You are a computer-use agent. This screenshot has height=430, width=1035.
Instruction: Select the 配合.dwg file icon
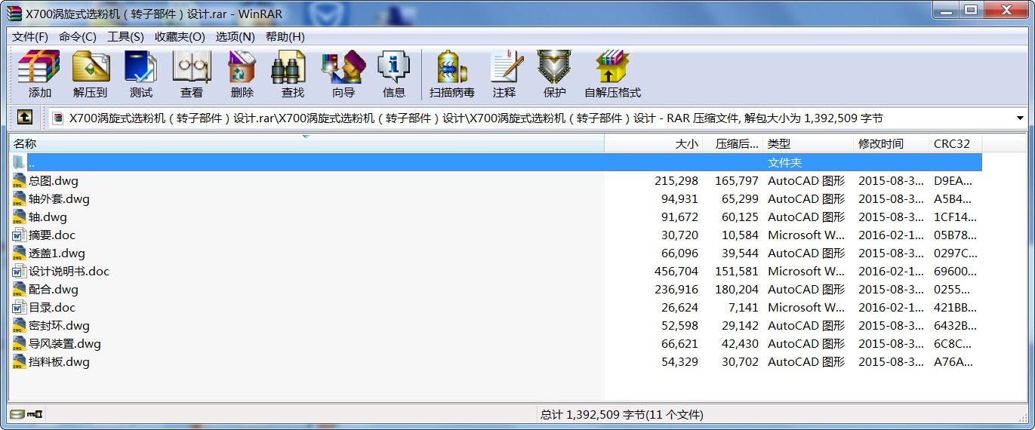(20, 290)
